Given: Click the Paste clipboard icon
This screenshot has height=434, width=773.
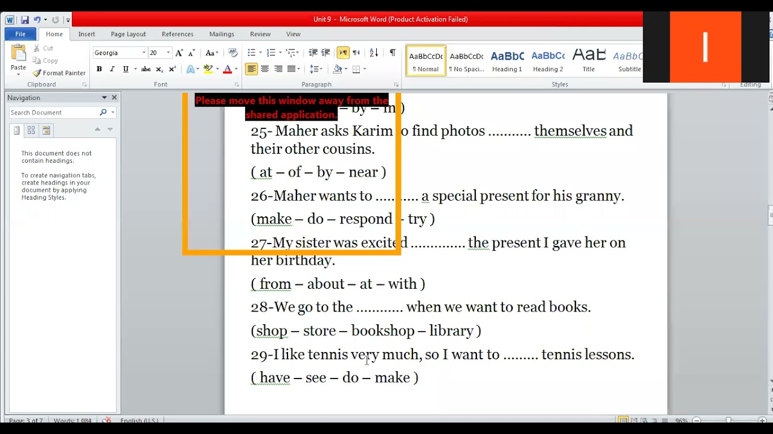Looking at the screenshot, I should coord(18,52).
